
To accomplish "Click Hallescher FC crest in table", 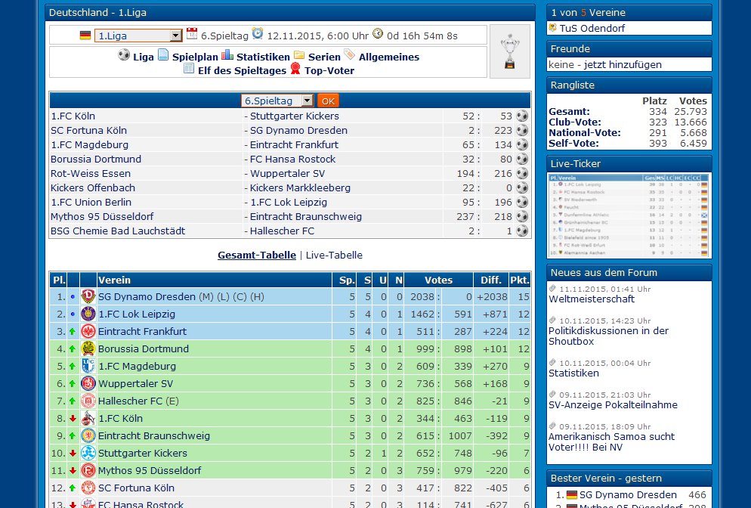I will (x=88, y=401).
